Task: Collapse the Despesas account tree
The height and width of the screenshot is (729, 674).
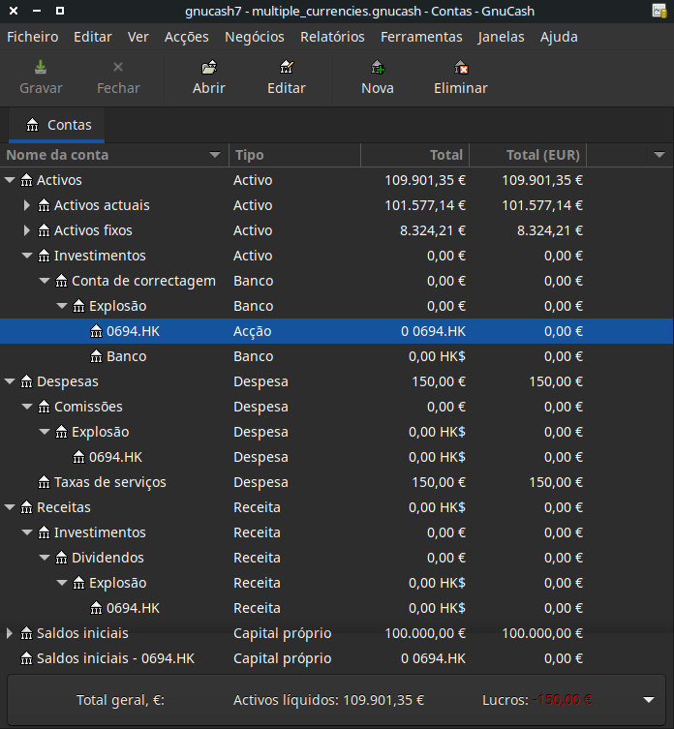Action: coord(10,381)
